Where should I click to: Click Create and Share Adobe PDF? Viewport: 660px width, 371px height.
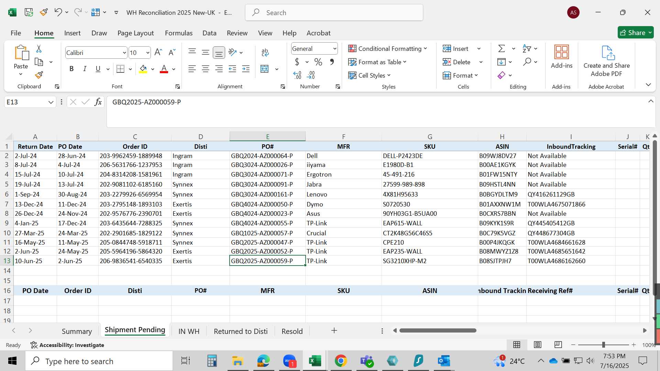tap(607, 61)
